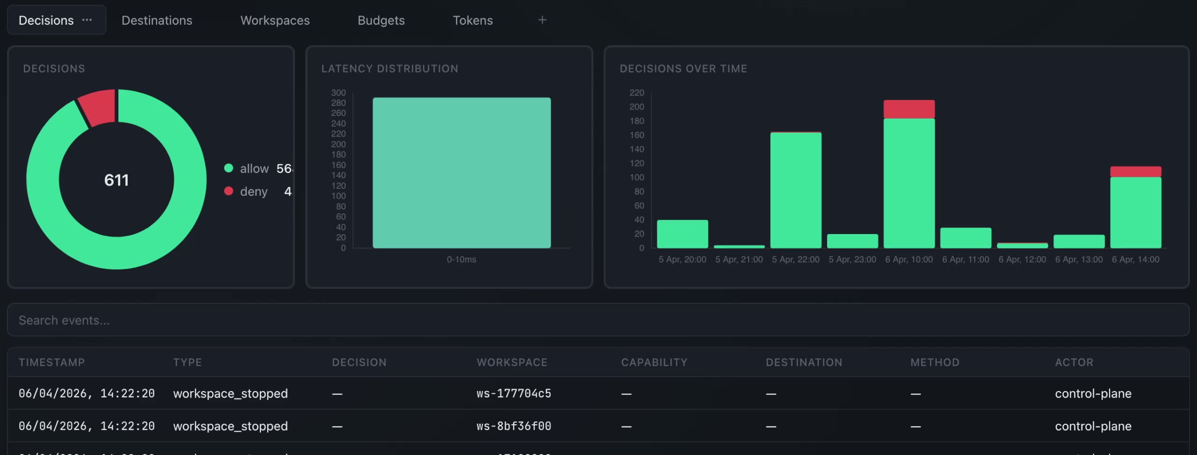This screenshot has width=1197, height=455.
Task: Click the Search events input field
Action: (598, 320)
